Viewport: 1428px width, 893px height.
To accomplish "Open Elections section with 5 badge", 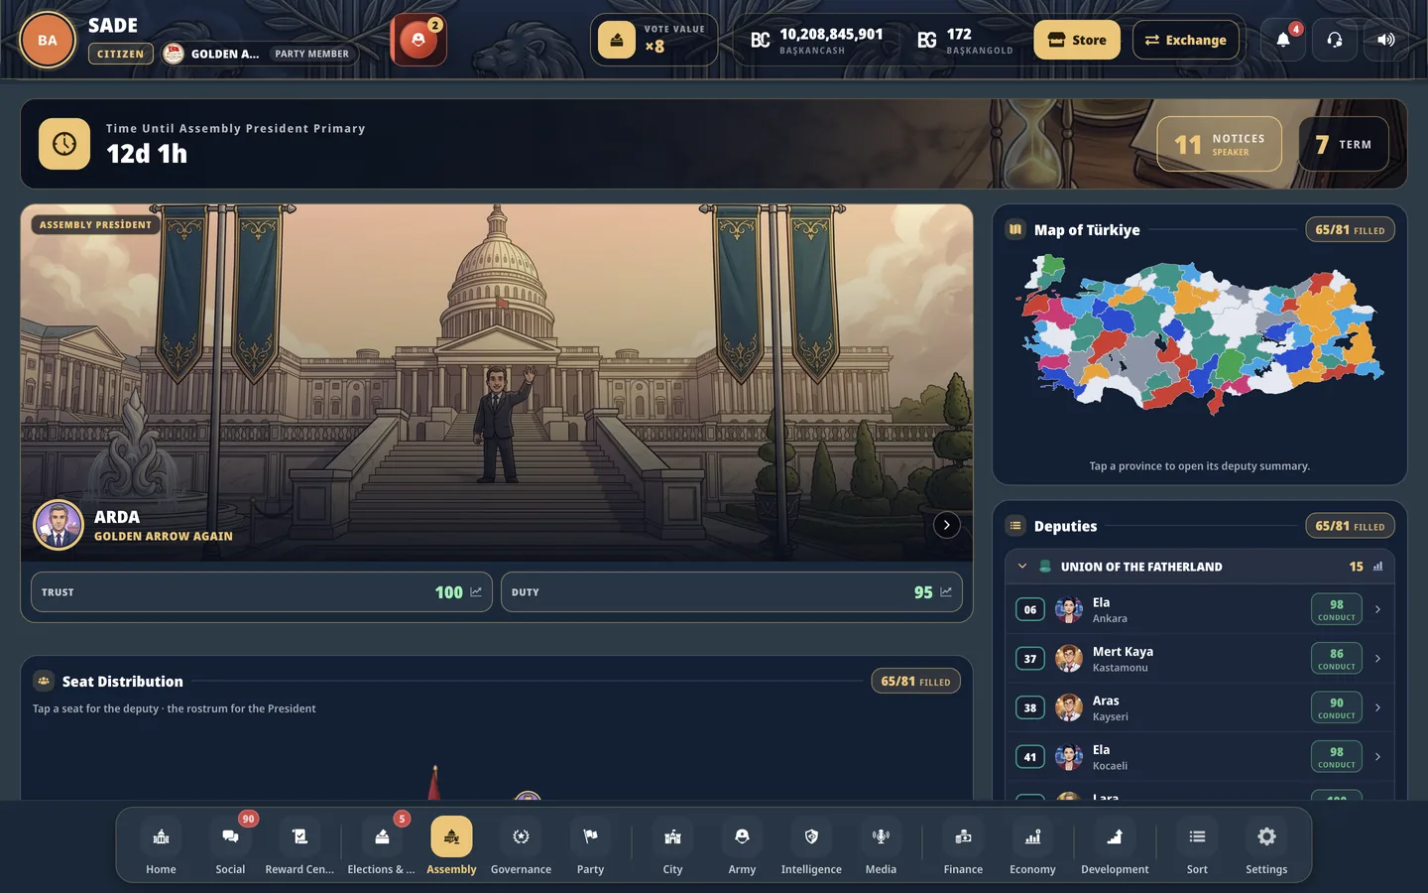I will click(382, 847).
